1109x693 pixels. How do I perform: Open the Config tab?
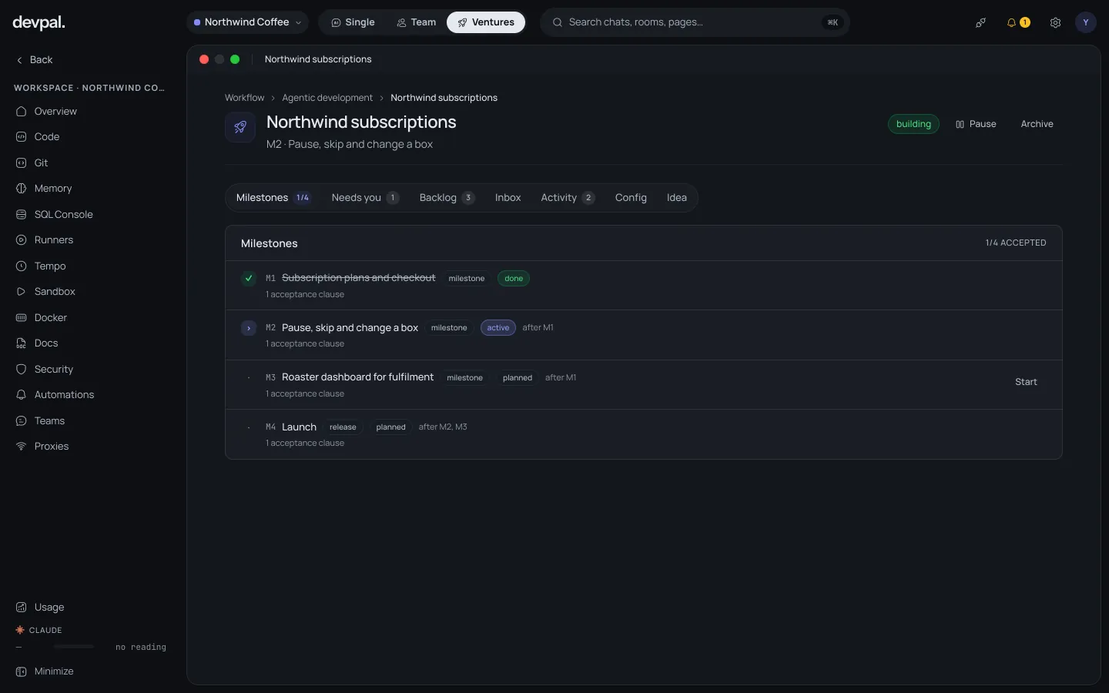[x=631, y=198]
